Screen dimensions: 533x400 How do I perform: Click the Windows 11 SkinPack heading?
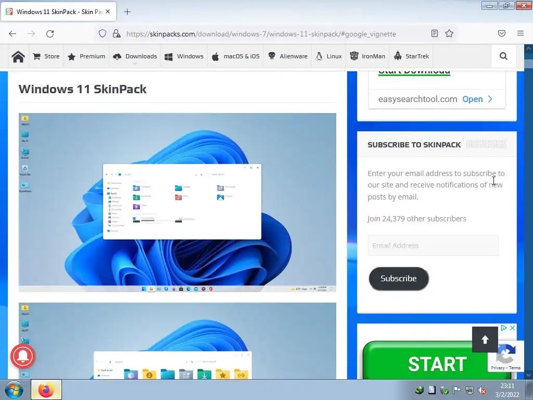83,89
